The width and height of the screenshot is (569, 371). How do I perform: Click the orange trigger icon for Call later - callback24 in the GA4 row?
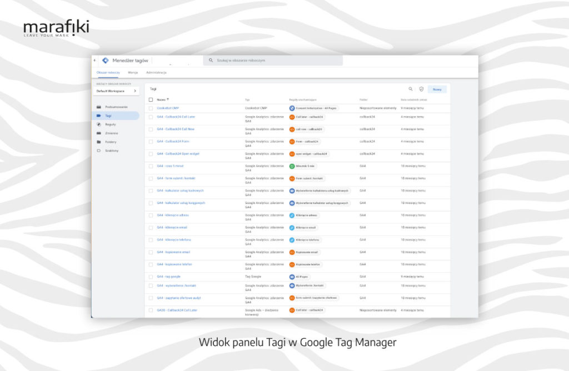tap(292, 117)
